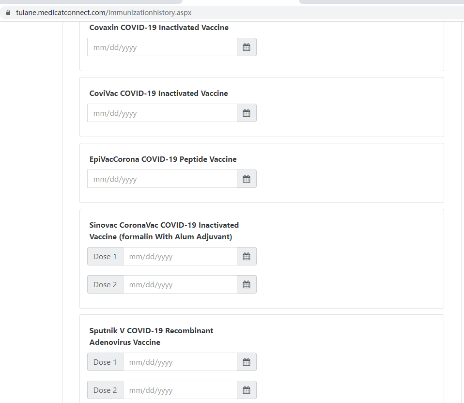The height and width of the screenshot is (403, 464).
Task: Click the CoviVac vaccine date field
Action: [162, 113]
